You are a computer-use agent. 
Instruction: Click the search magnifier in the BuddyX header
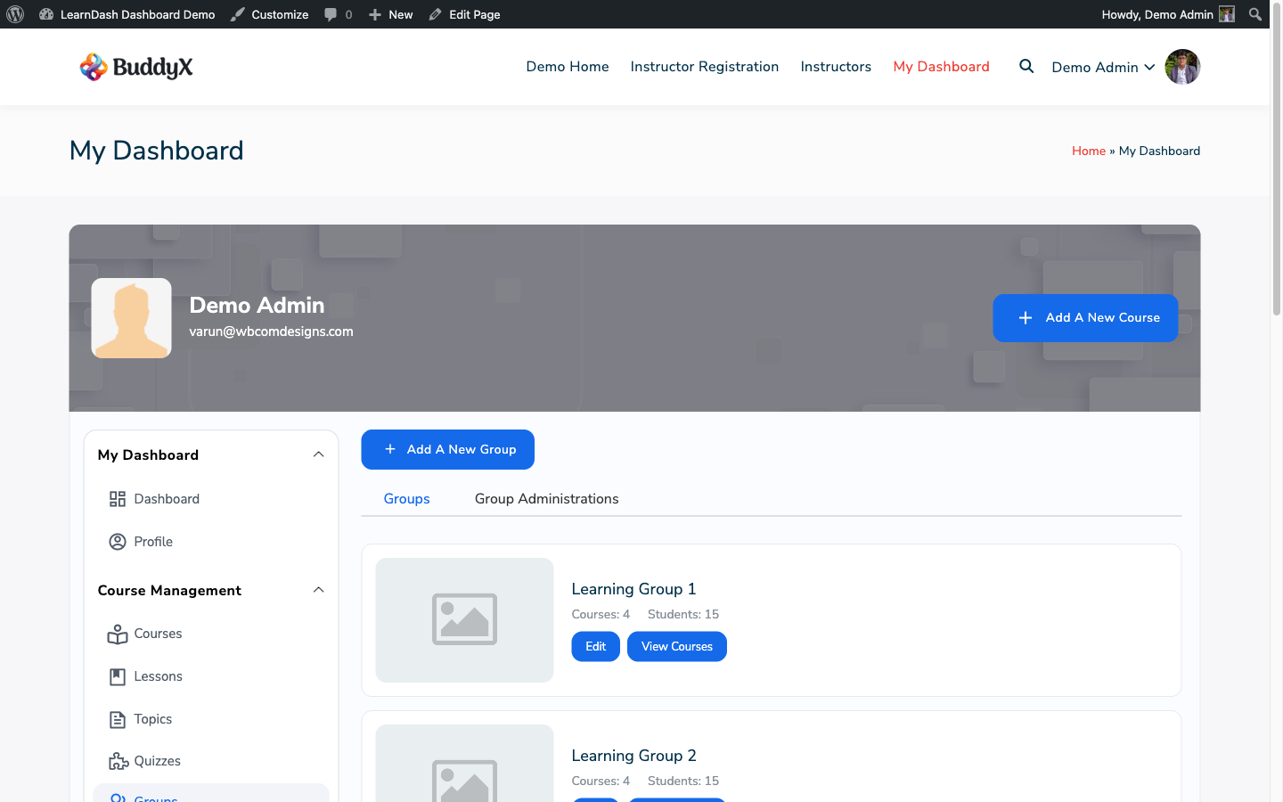click(x=1026, y=66)
